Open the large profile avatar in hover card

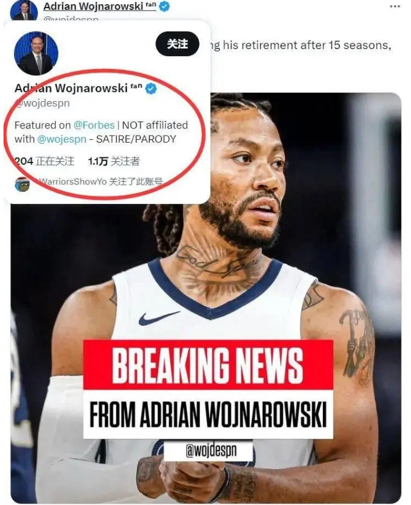36,53
